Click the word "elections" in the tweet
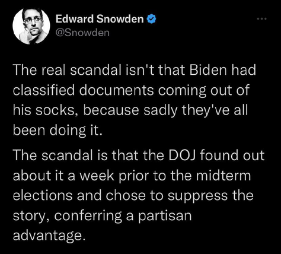 pyautogui.click(x=43, y=196)
